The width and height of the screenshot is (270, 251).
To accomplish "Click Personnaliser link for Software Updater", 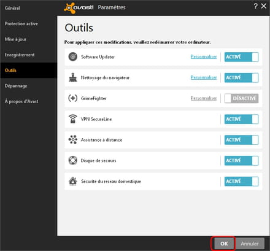I will pyautogui.click(x=204, y=56).
